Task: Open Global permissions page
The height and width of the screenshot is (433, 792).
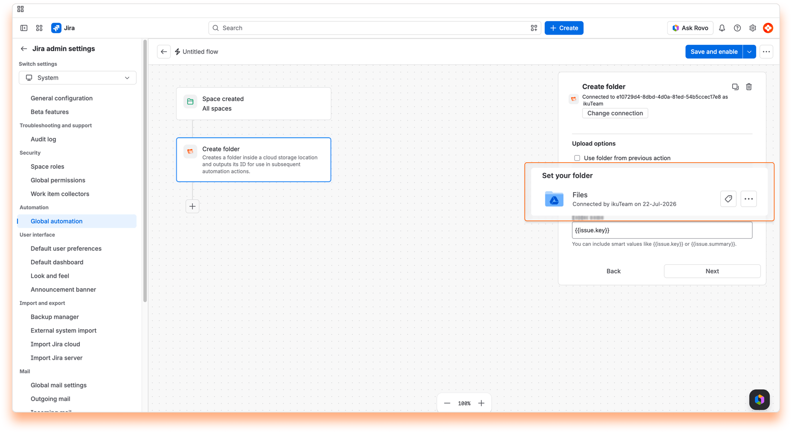Action: coord(58,180)
